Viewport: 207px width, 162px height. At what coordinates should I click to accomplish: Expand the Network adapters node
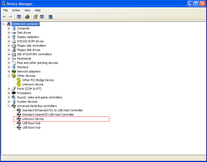point(9,71)
